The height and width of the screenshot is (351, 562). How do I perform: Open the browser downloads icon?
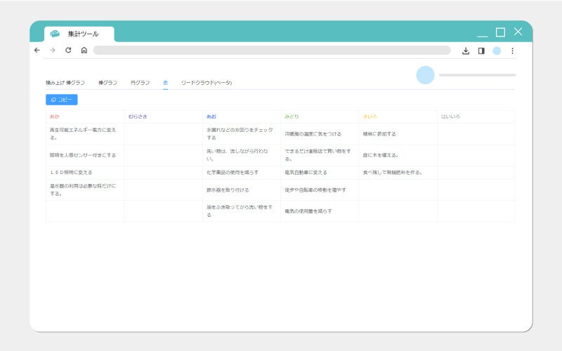click(x=466, y=51)
